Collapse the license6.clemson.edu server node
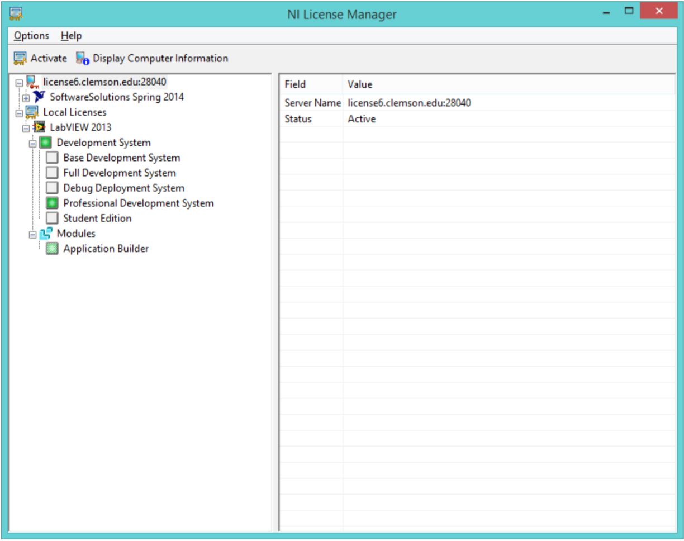Screen dimensions: 684x541 [19, 83]
